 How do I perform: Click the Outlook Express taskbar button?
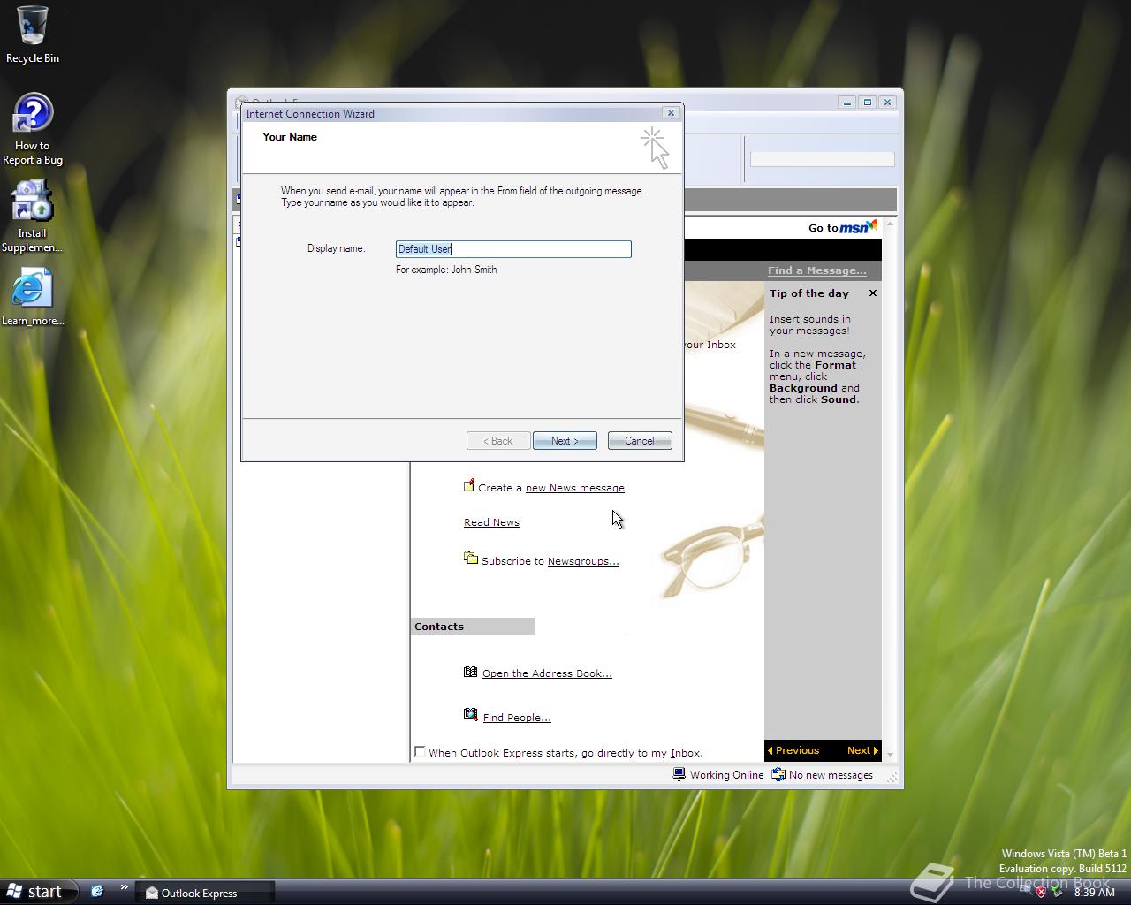point(205,893)
